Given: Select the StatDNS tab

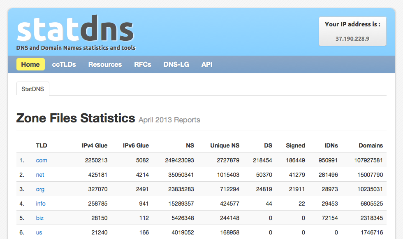Looking at the screenshot, I should pos(32,89).
